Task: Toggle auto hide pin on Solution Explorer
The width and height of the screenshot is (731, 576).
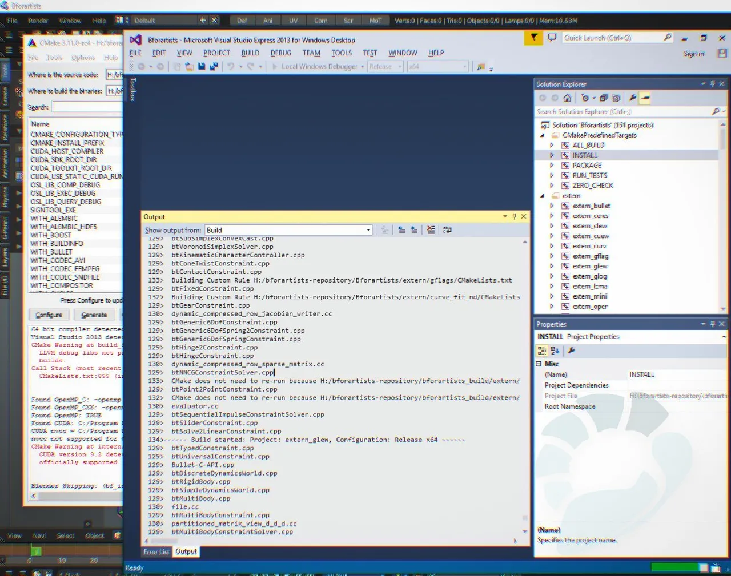Action: [x=712, y=84]
